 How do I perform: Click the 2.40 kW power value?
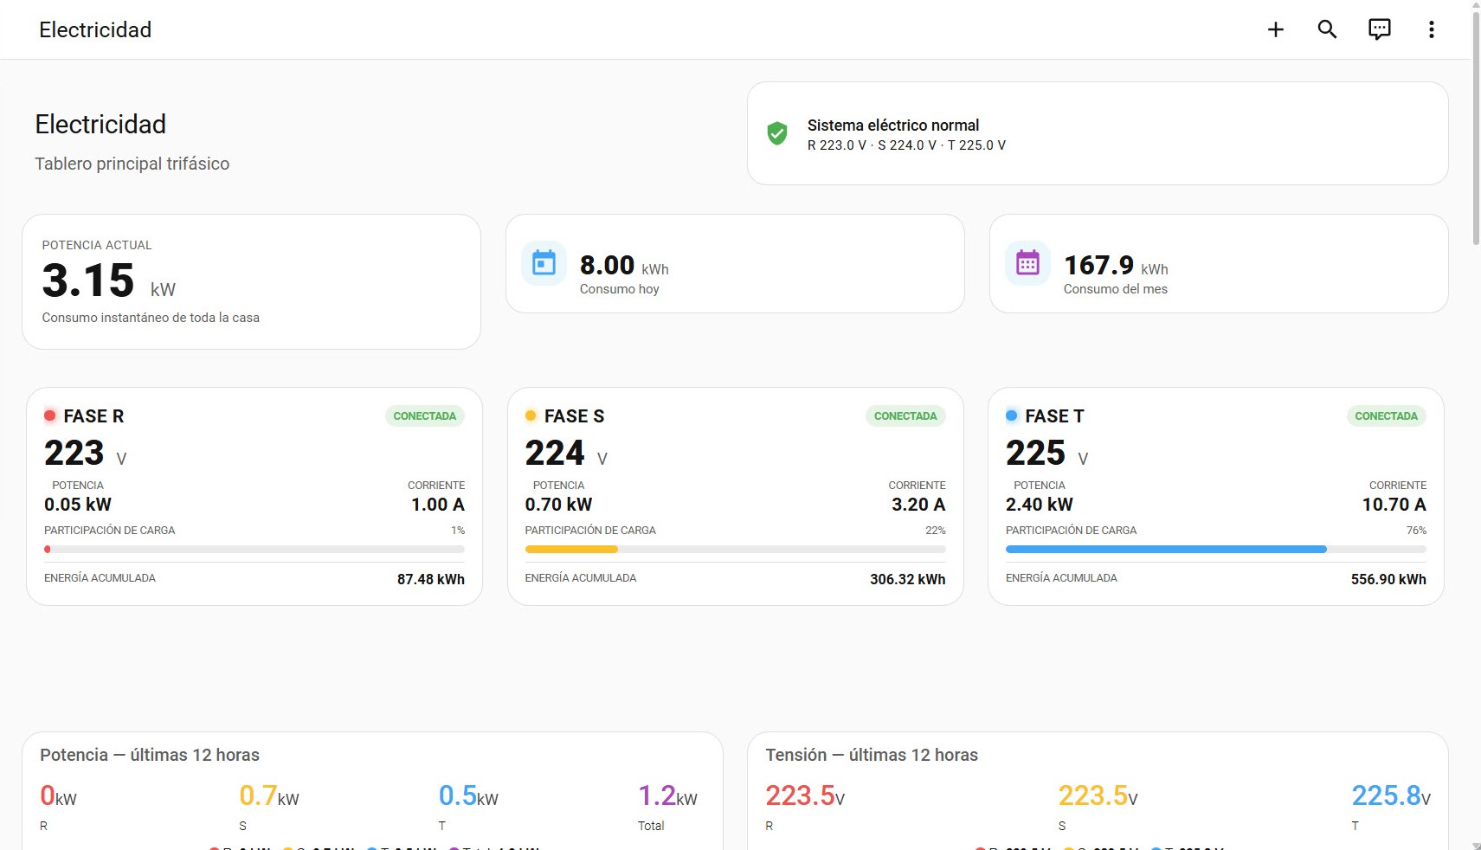1039,505
